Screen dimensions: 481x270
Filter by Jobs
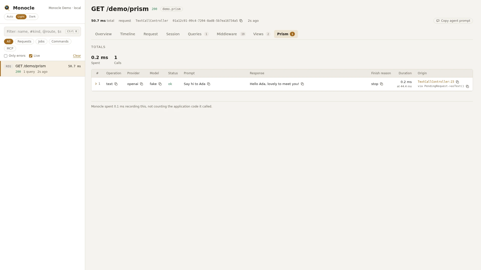point(41,41)
